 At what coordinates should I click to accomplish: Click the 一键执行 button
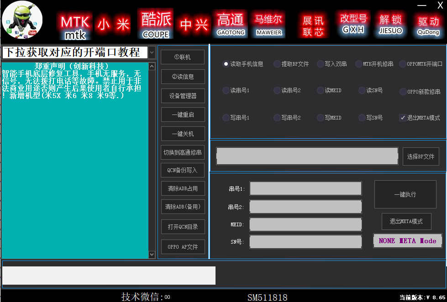[405, 194]
